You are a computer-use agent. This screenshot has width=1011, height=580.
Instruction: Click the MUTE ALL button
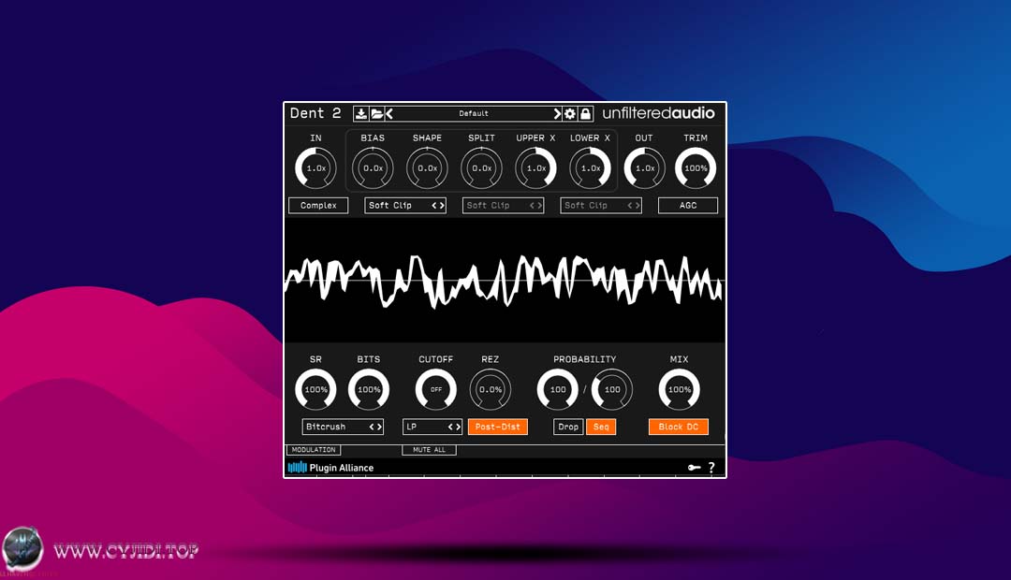pos(430,450)
